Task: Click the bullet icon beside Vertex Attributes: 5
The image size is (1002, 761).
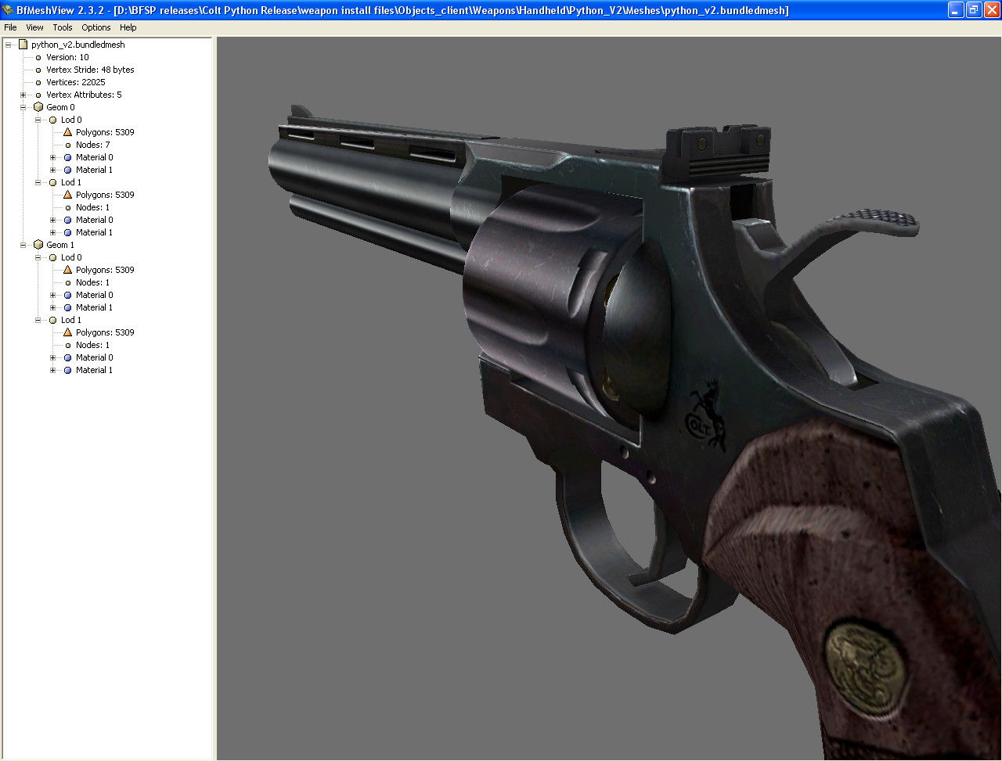Action: [37, 94]
